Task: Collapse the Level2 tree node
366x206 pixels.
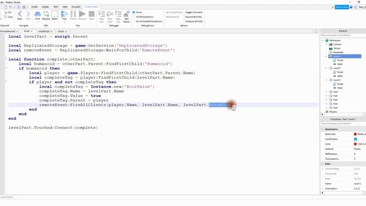Action: click(x=327, y=68)
